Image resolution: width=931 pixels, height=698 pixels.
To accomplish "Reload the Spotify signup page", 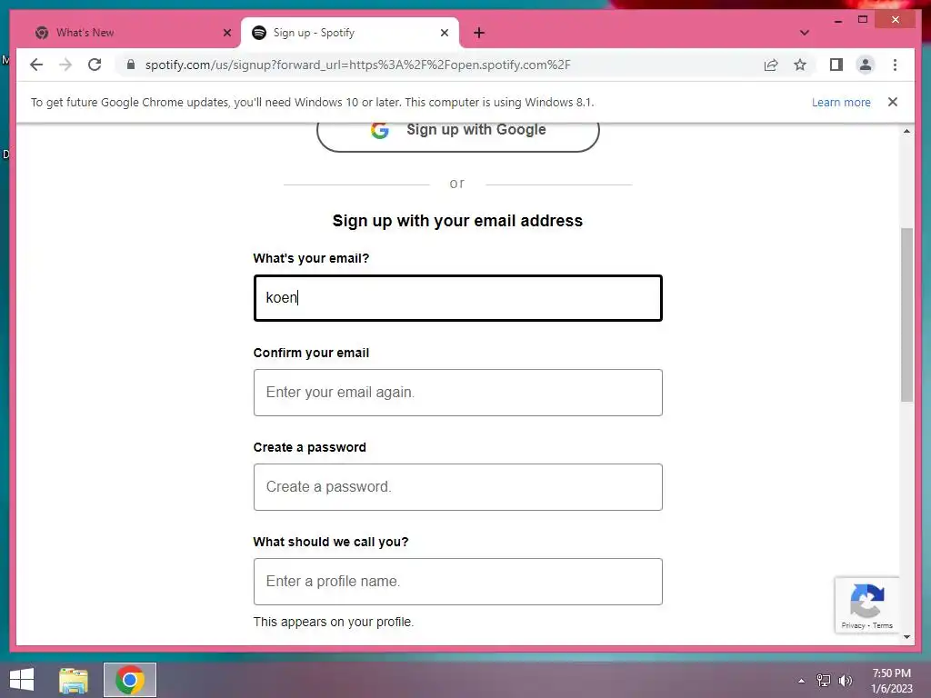I will [95, 65].
